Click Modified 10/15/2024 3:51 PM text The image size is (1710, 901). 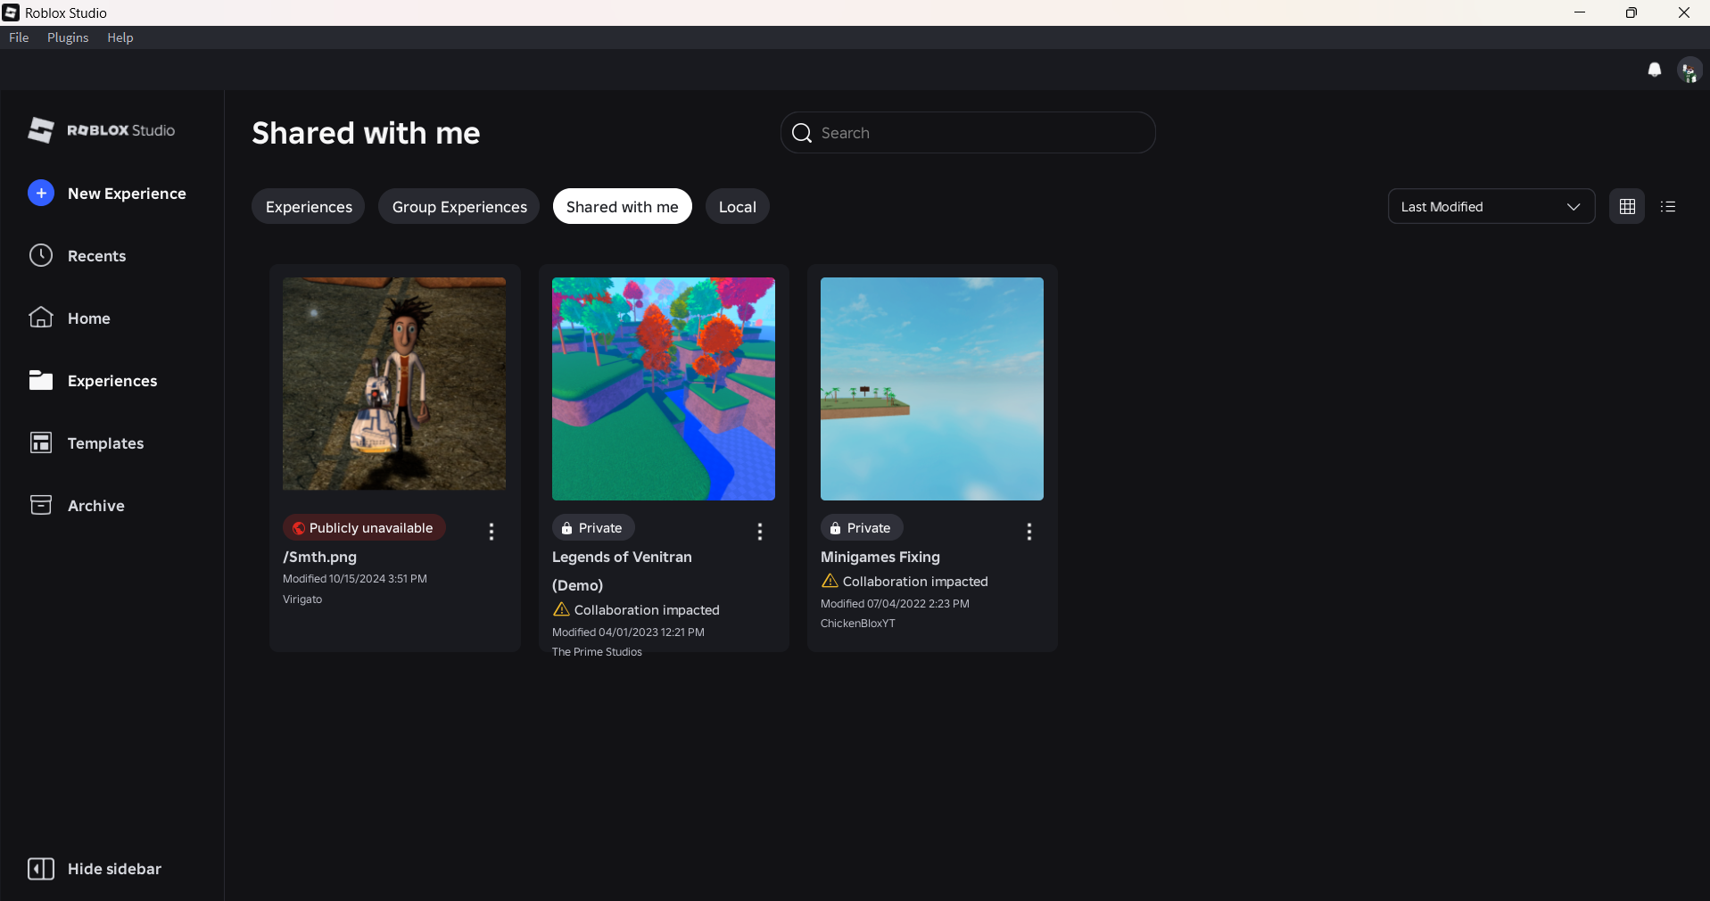coord(355,579)
